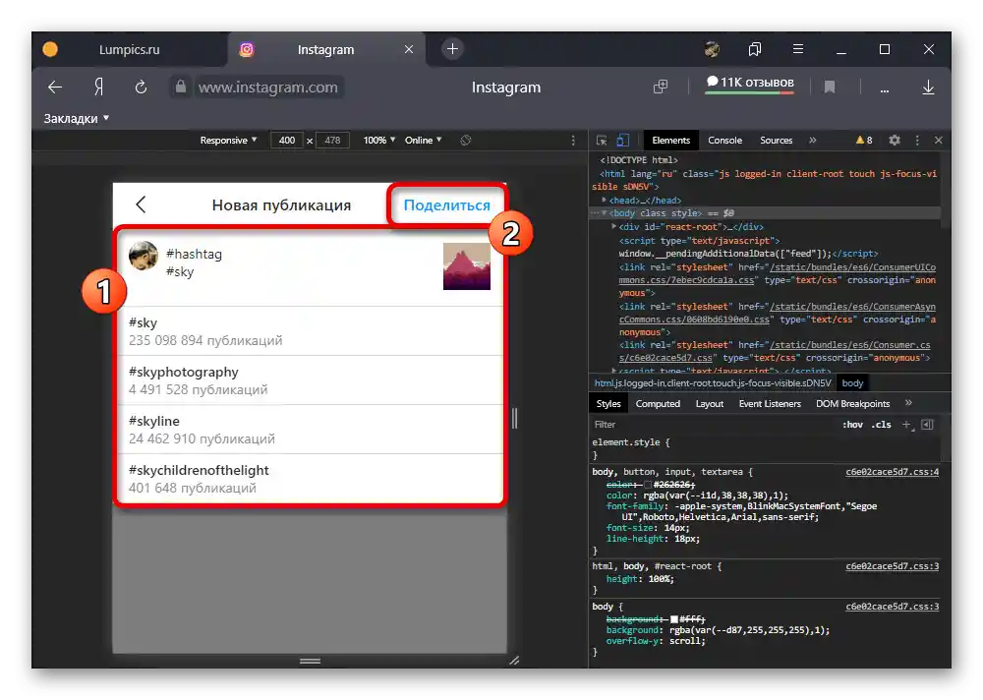Open ConsumerUICommons css stylesheet link
Viewport: 983px width, 700px height.
point(778,273)
